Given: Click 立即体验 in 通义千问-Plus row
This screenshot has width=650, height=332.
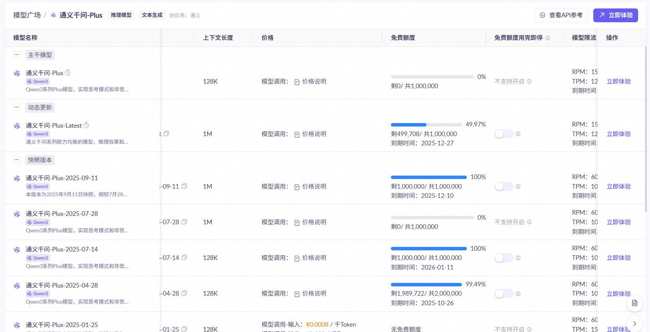Looking at the screenshot, I should (619, 81).
